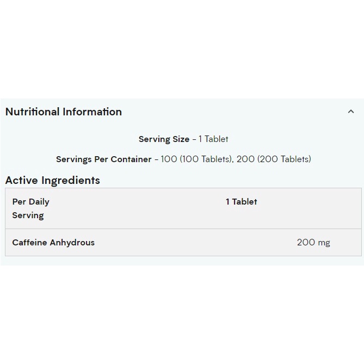Click the word Container in servings line

[131, 159]
